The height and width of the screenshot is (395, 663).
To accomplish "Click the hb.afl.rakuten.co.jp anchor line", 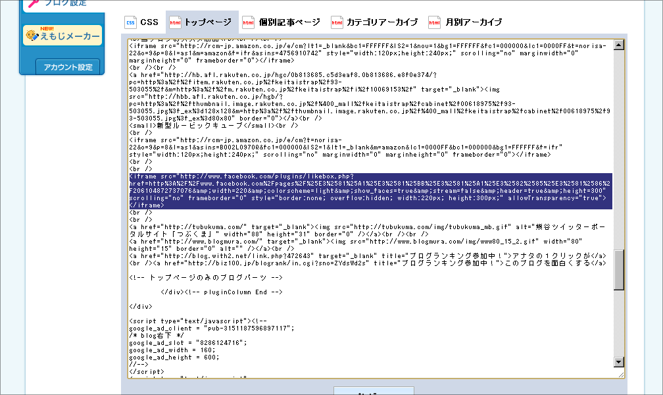I will [x=283, y=75].
